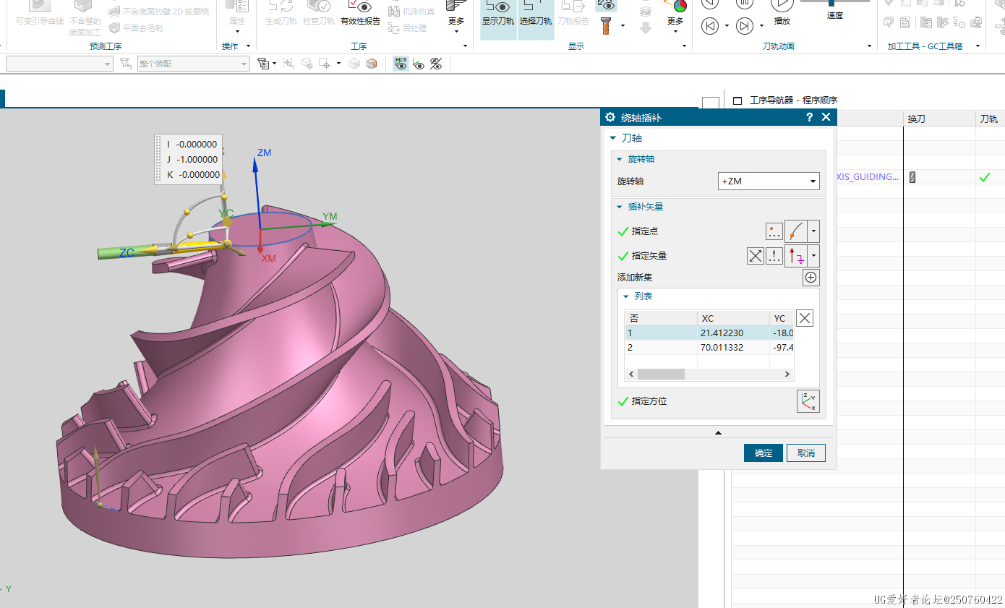
Task: Collapse the 旋转轴 subsection
Action: (x=620, y=159)
